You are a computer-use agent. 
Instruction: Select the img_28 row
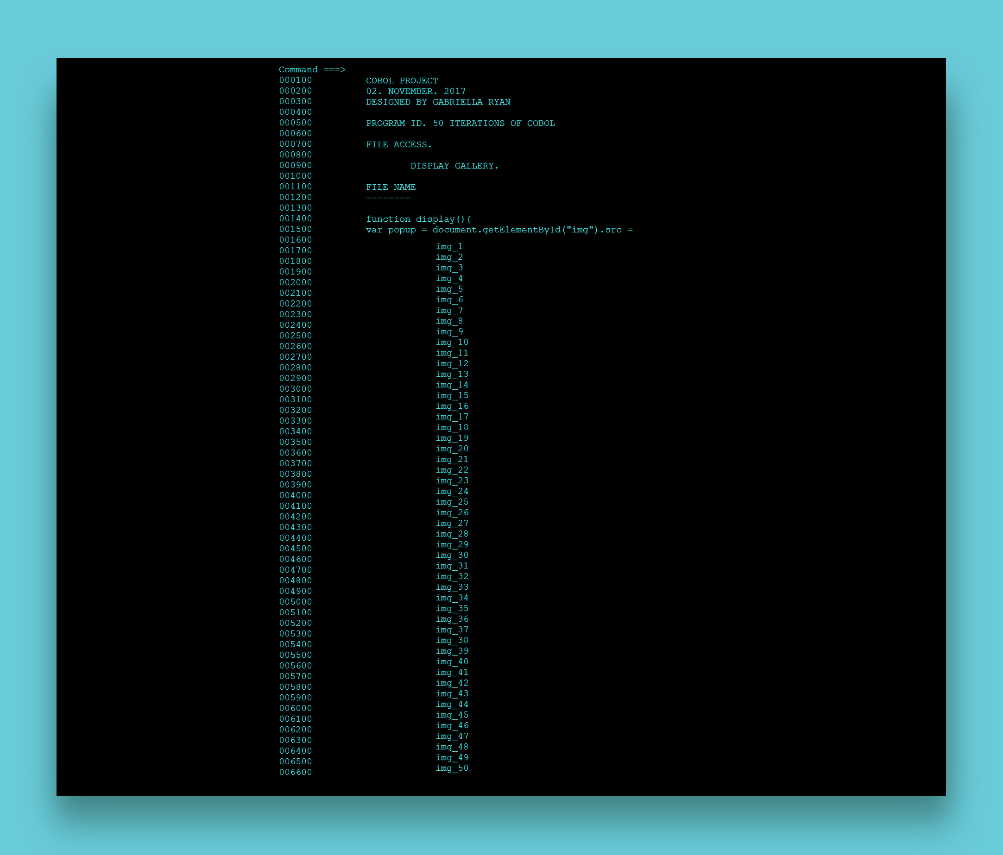coord(452,534)
